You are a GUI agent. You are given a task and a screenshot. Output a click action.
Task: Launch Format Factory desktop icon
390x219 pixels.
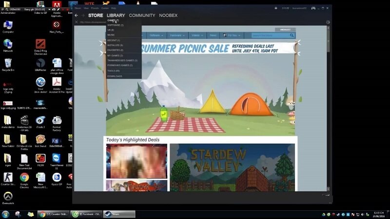pyautogui.click(x=57, y=124)
